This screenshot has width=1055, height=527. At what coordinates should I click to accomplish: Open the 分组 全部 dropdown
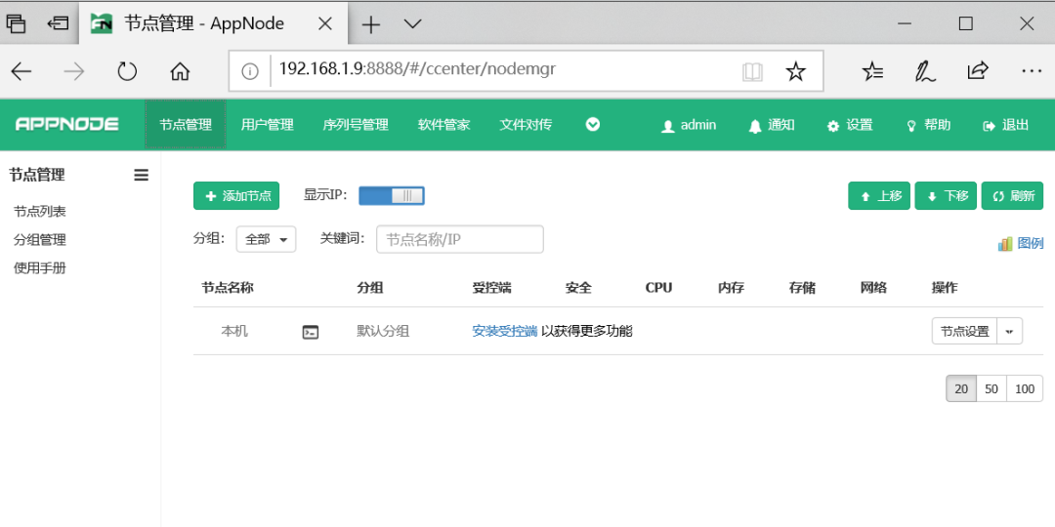pyautogui.click(x=267, y=239)
